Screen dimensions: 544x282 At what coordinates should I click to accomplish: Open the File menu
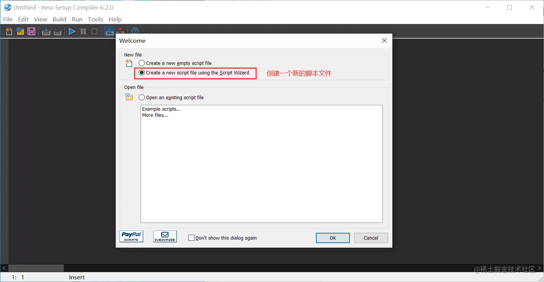8,19
